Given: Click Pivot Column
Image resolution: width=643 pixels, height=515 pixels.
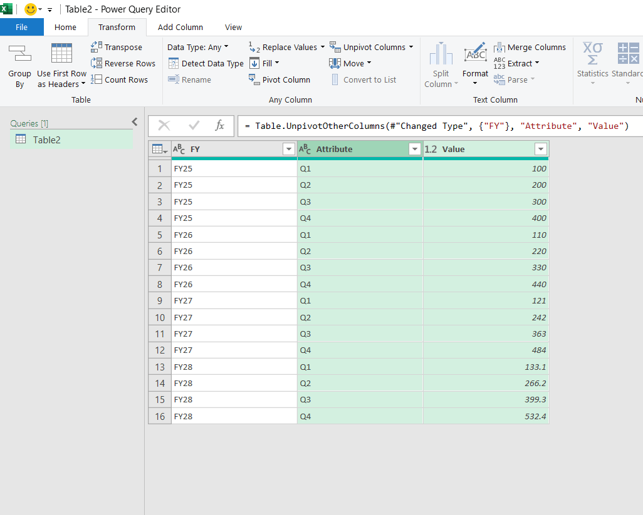Looking at the screenshot, I should pyautogui.click(x=280, y=80).
